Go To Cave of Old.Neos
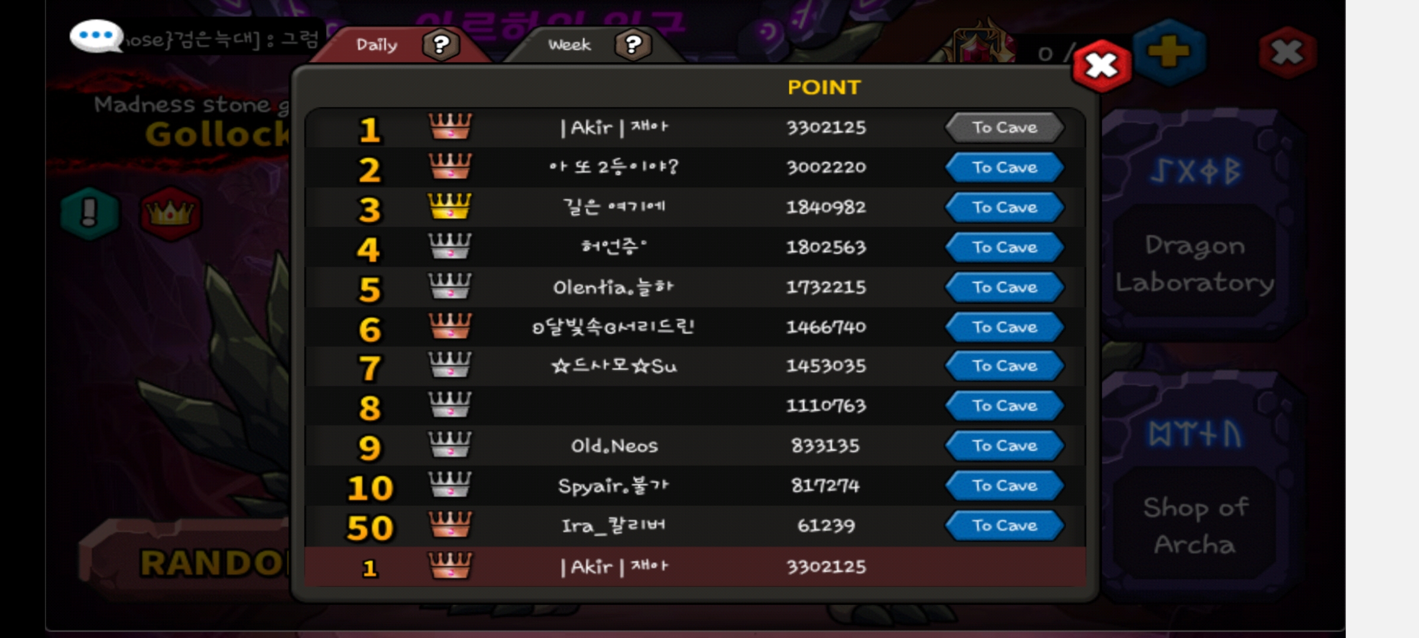The width and height of the screenshot is (1419, 638). (1005, 446)
